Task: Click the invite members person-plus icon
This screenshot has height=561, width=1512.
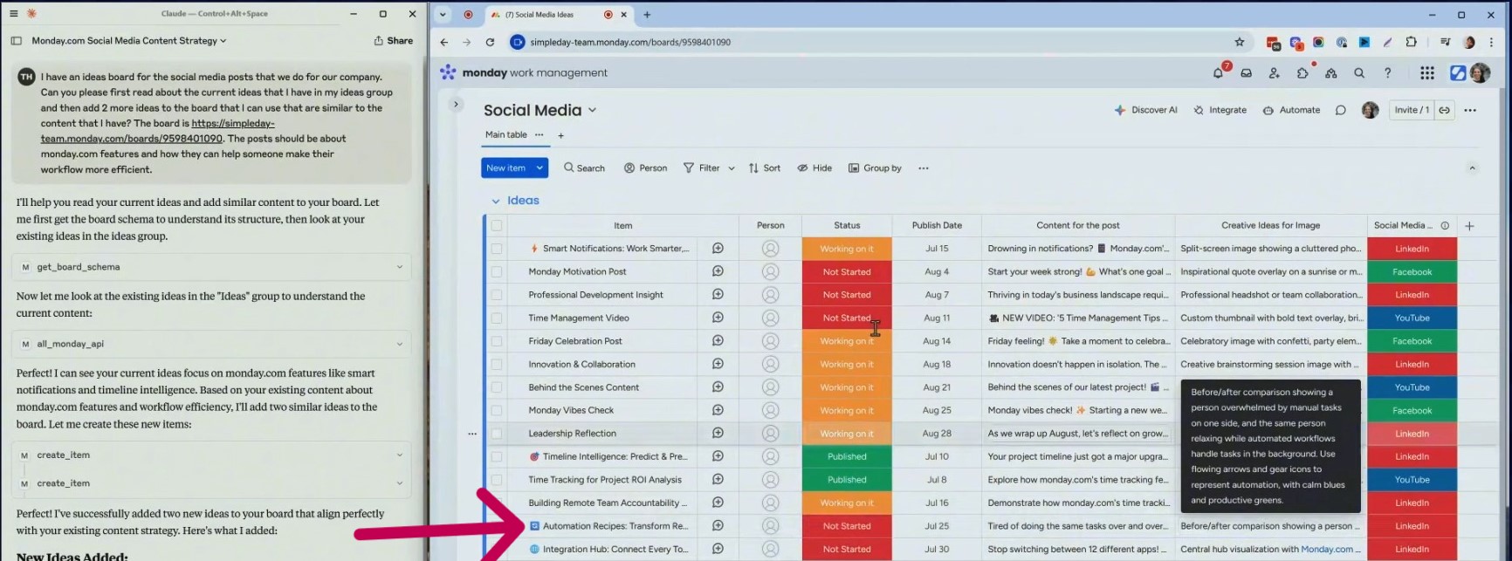Action: (x=1275, y=73)
